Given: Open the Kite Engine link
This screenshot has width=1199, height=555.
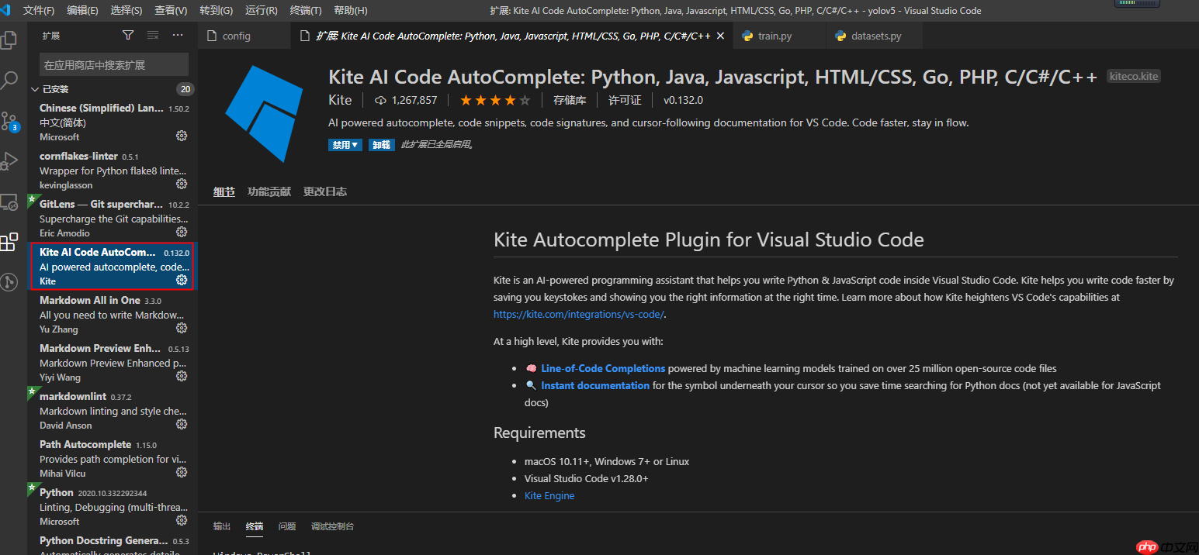Looking at the screenshot, I should click(549, 495).
